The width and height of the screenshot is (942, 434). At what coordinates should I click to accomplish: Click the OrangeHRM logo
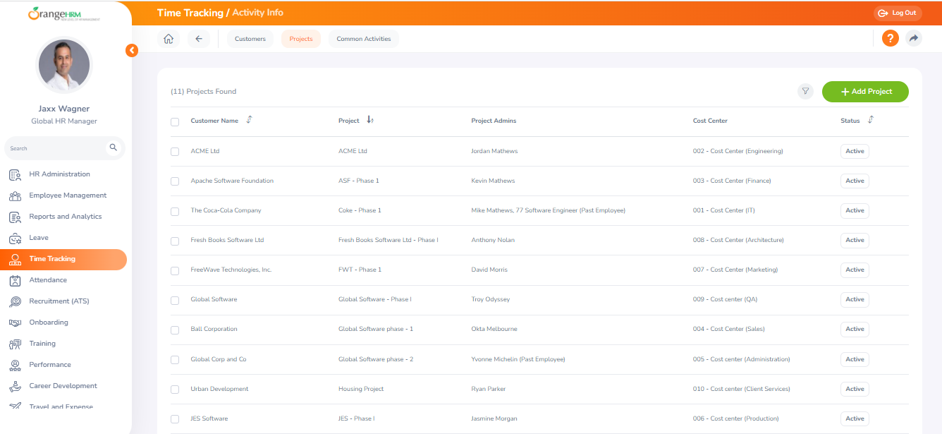(64, 13)
